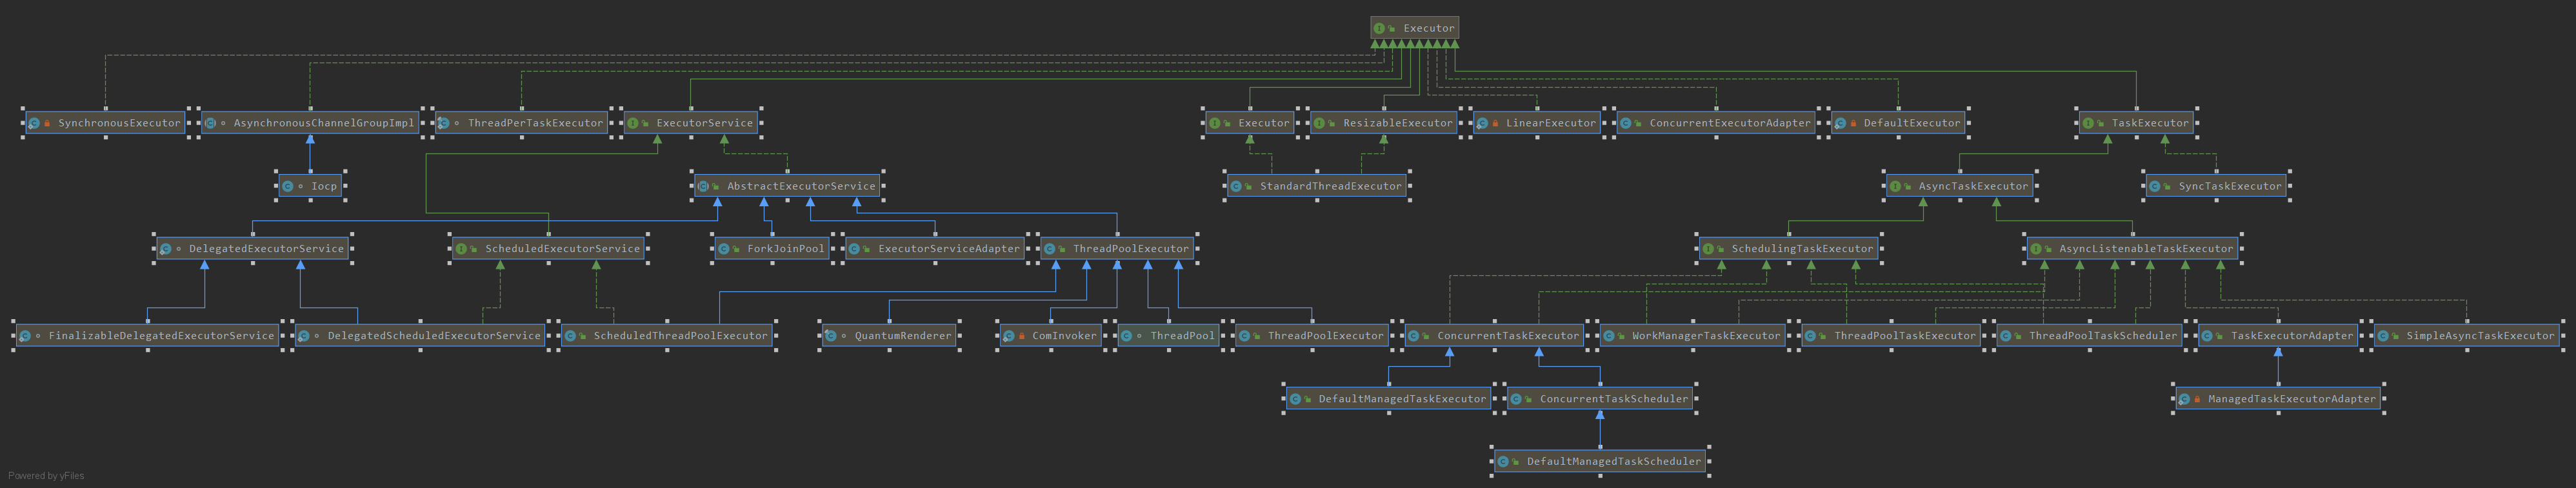Click the class icon on the StandardThreadExecutor node
The width and height of the screenshot is (2576, 488).
click(x=1236, y=186)
